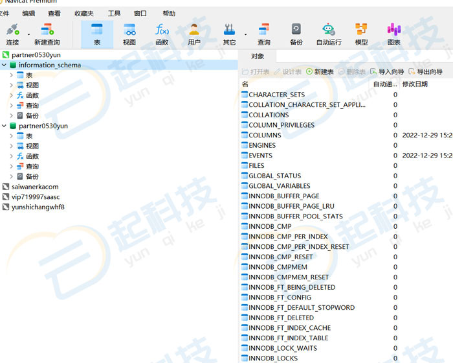Expand 函数 under information_schema
The height and width of the screenshot is (363, 453).
(11, 95)
